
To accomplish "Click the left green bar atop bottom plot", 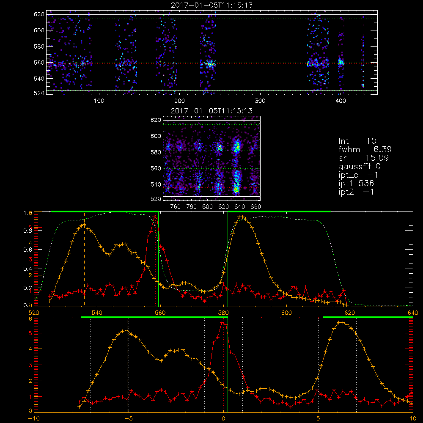I will click(154, 317).
